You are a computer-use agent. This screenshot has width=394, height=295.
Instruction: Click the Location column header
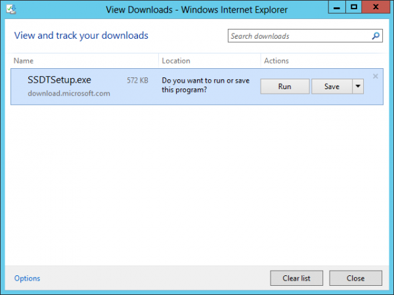coord(176,61)
